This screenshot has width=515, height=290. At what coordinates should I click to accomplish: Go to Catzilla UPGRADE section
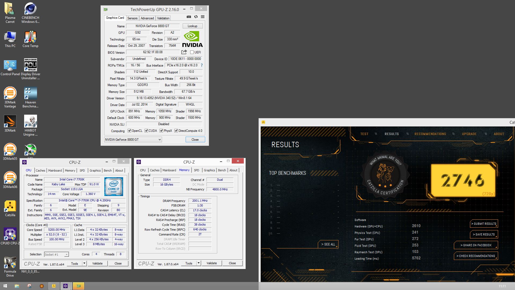[x=469, y=134]
